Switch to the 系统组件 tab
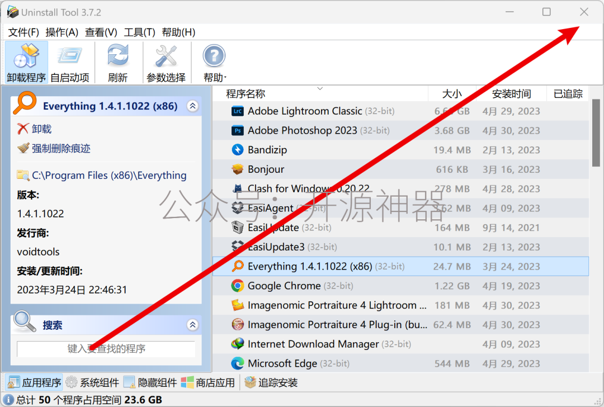Screen dimensions: 604x407 coord(92,382)
